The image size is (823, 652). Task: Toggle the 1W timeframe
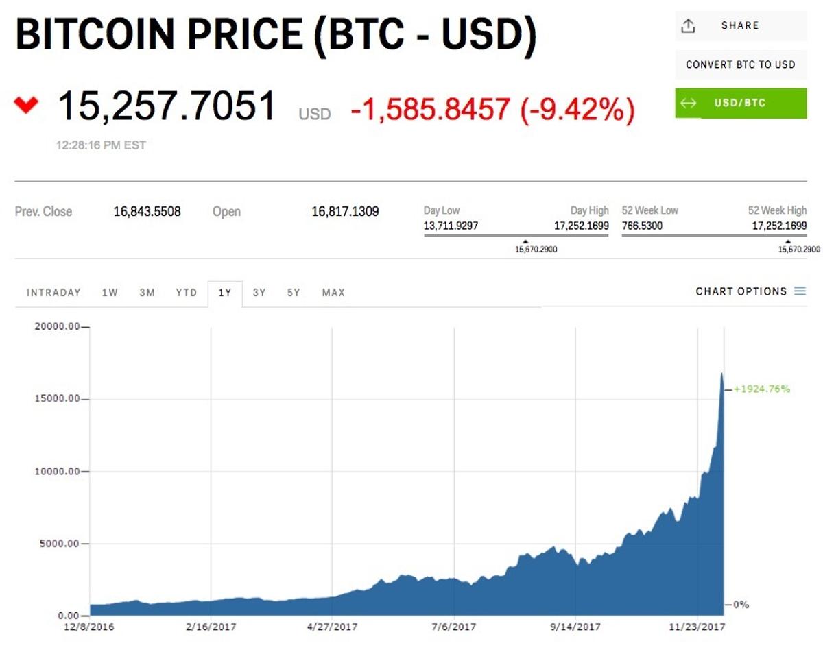(x=111, y=292)
